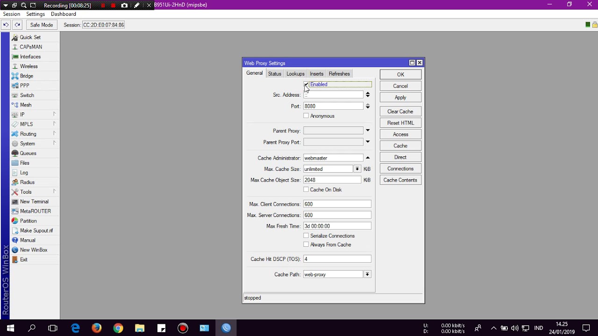Click the Max Fresh Time field

click(x=337, y=226)
